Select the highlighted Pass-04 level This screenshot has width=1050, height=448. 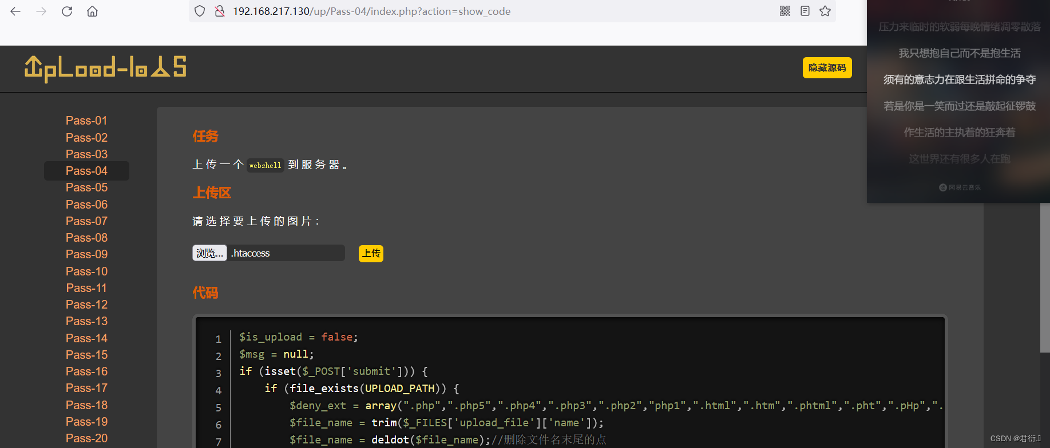[86, 171]
